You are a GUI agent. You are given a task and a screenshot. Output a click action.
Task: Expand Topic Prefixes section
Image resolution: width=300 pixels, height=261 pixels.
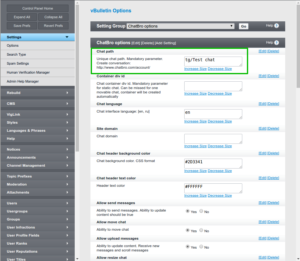(x=38, y=176)
